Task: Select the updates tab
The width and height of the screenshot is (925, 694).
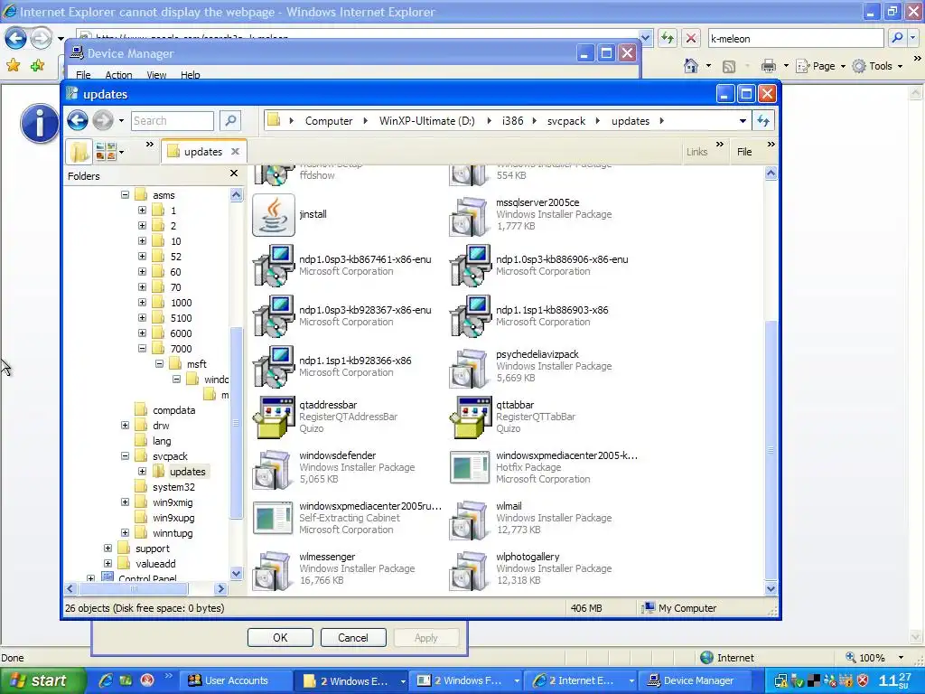Action: [203, 152]
